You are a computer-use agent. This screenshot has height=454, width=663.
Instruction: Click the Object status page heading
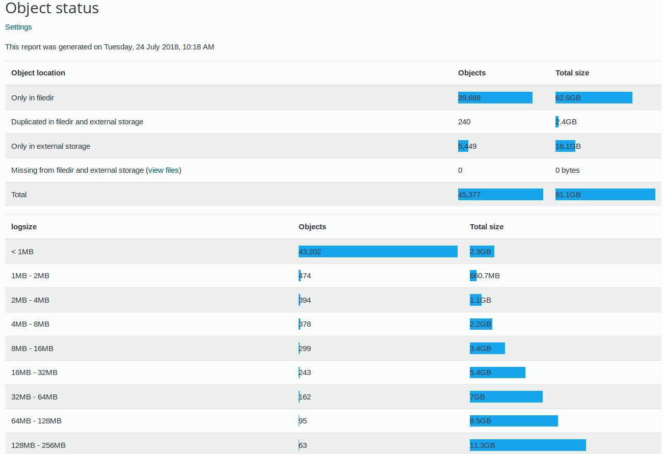tap(51, 8)
